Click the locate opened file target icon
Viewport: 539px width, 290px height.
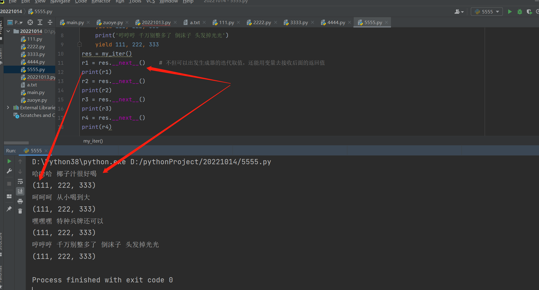coord(30,22)
